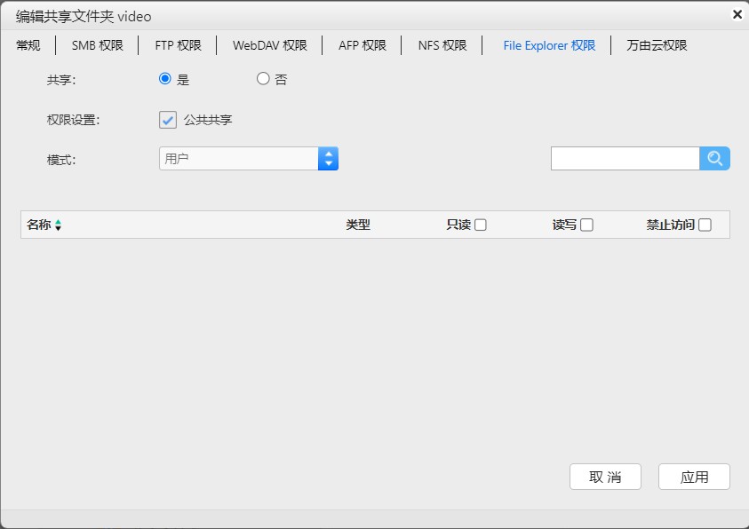The height and width of the screenshot is (529, 749).
Task: Click the search magnifier icon button
Action: click(x=714, y=159)
